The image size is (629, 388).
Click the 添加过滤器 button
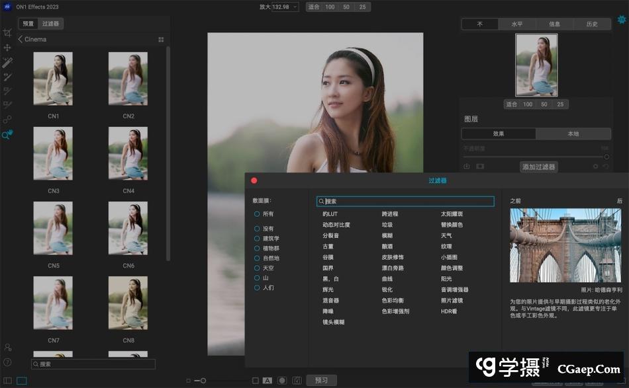[x=538, y=167]
